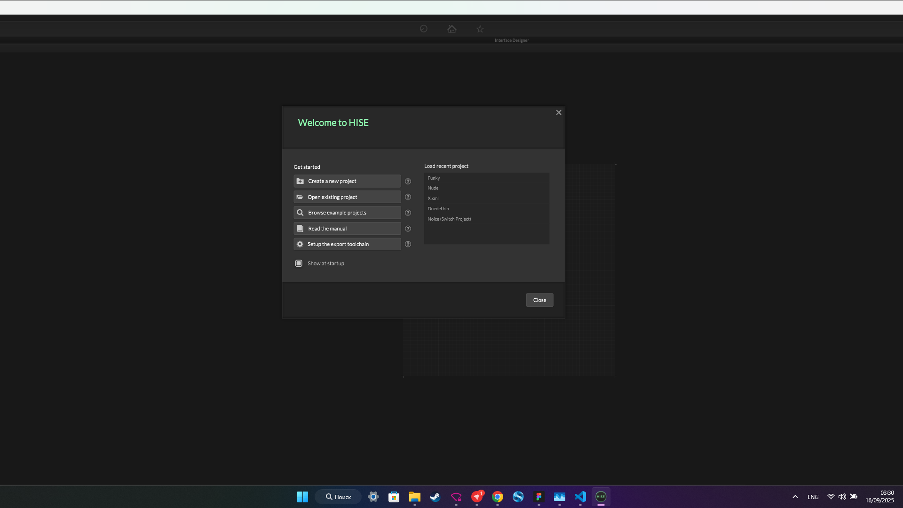Open Settings gear from taskbar
Viewport: 903px width, 508px height.
(373, 497)
